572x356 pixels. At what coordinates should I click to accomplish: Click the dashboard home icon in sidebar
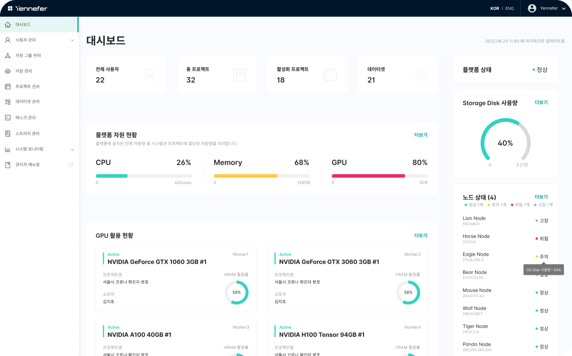[x=8, y=24]
